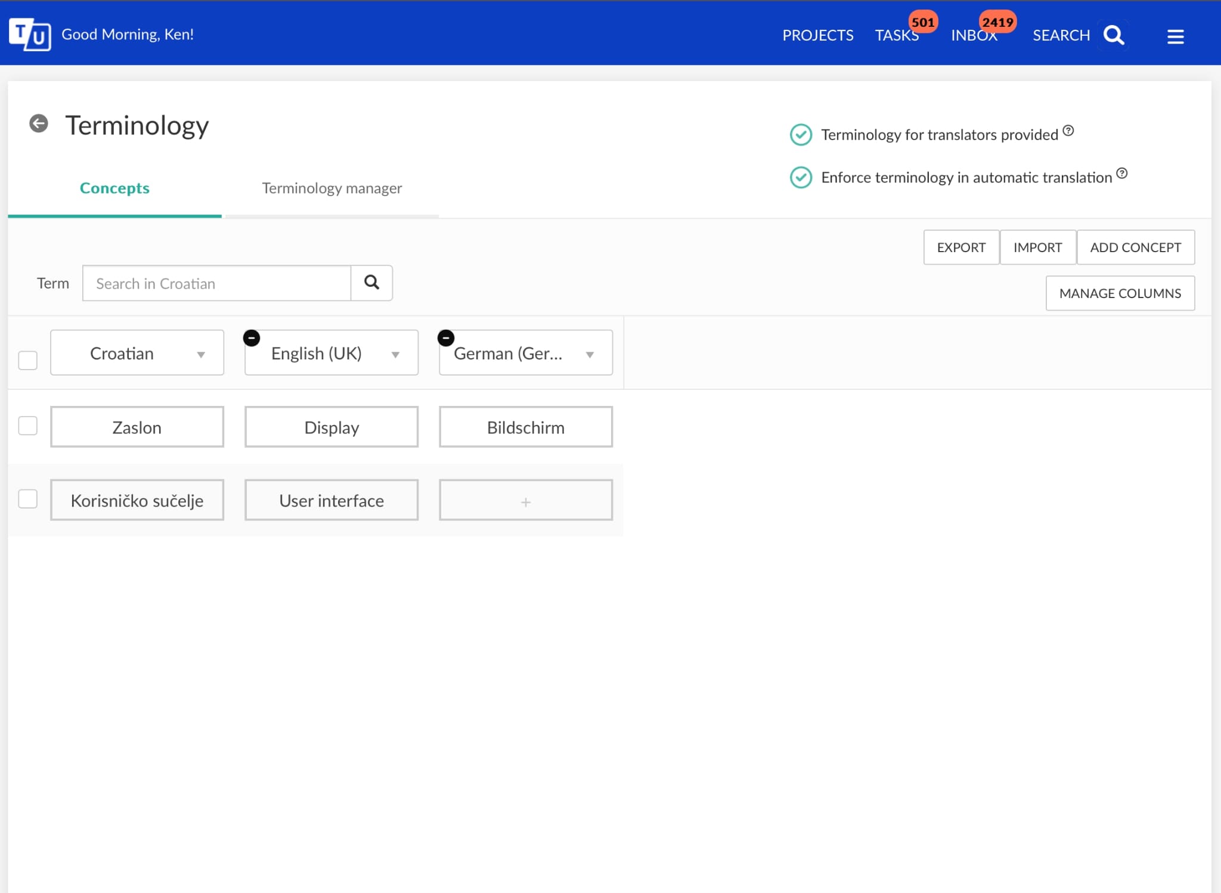This screenshot has width=1221, height=893.
Task: Click the Good Morning, Ken! greeting
Action: click(x=128, y=34)
